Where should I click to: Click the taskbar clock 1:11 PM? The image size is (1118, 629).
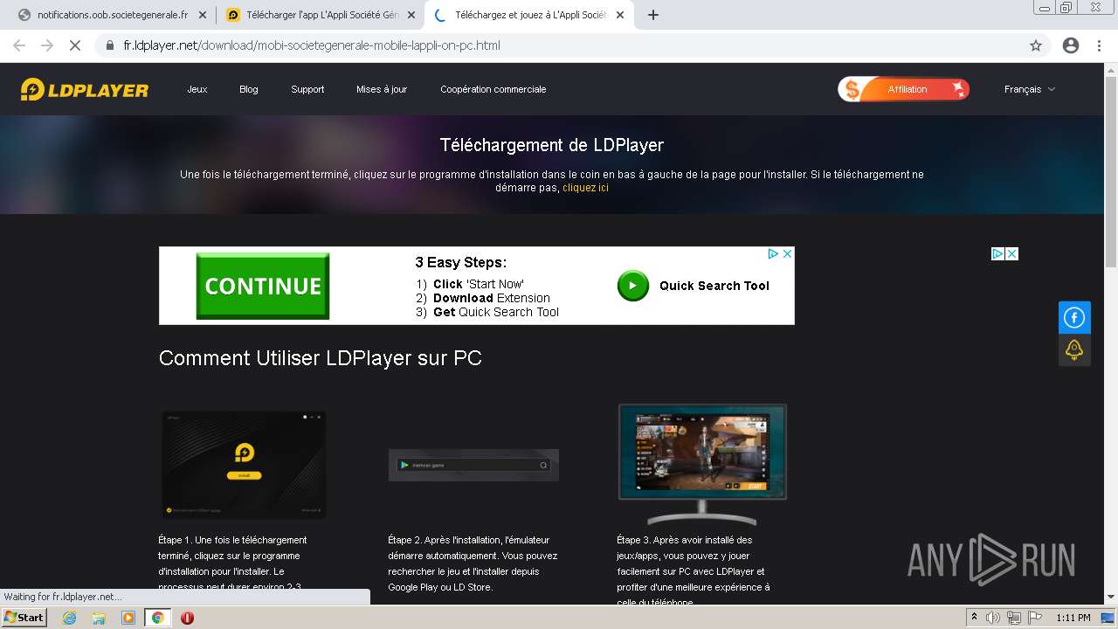tap(1073, 618)
